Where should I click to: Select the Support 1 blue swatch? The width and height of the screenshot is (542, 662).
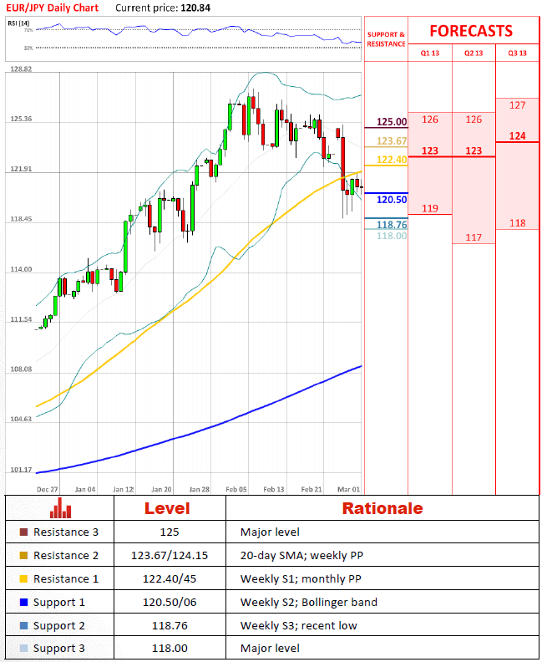[x=23, y=602]
